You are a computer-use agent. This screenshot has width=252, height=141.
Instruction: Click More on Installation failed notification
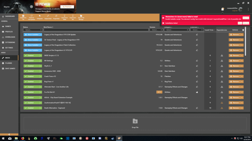(x=240, y=23)
